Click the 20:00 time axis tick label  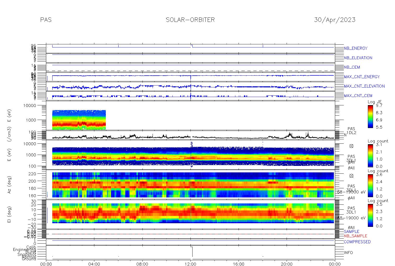[x=287, y=264]
